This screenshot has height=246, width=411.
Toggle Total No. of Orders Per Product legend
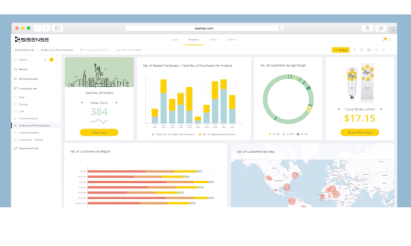(173, 134)
